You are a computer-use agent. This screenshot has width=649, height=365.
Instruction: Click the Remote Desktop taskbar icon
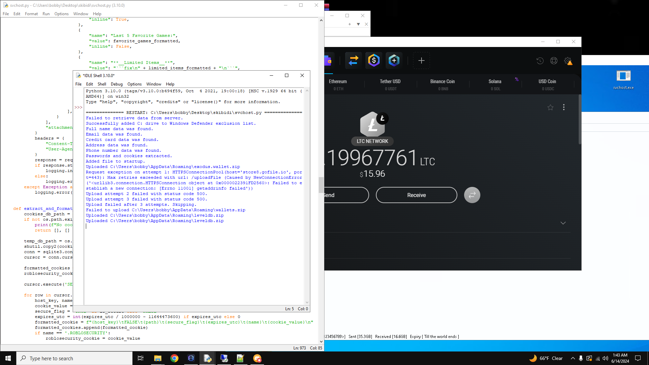[224, 358]
